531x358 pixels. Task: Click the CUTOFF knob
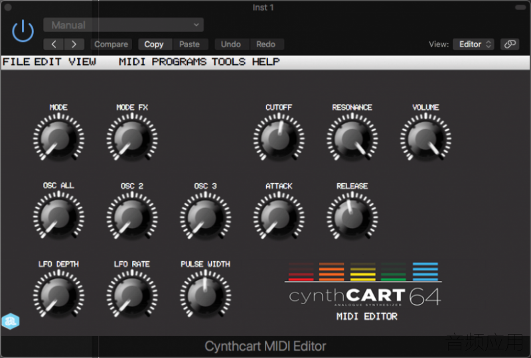click(279, 137)
